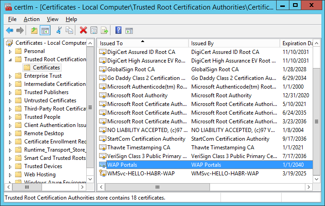
Task: Sort by the Issued To column header
Action: [143, 43]
